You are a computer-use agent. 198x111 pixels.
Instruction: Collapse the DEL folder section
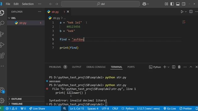(26, 18)
